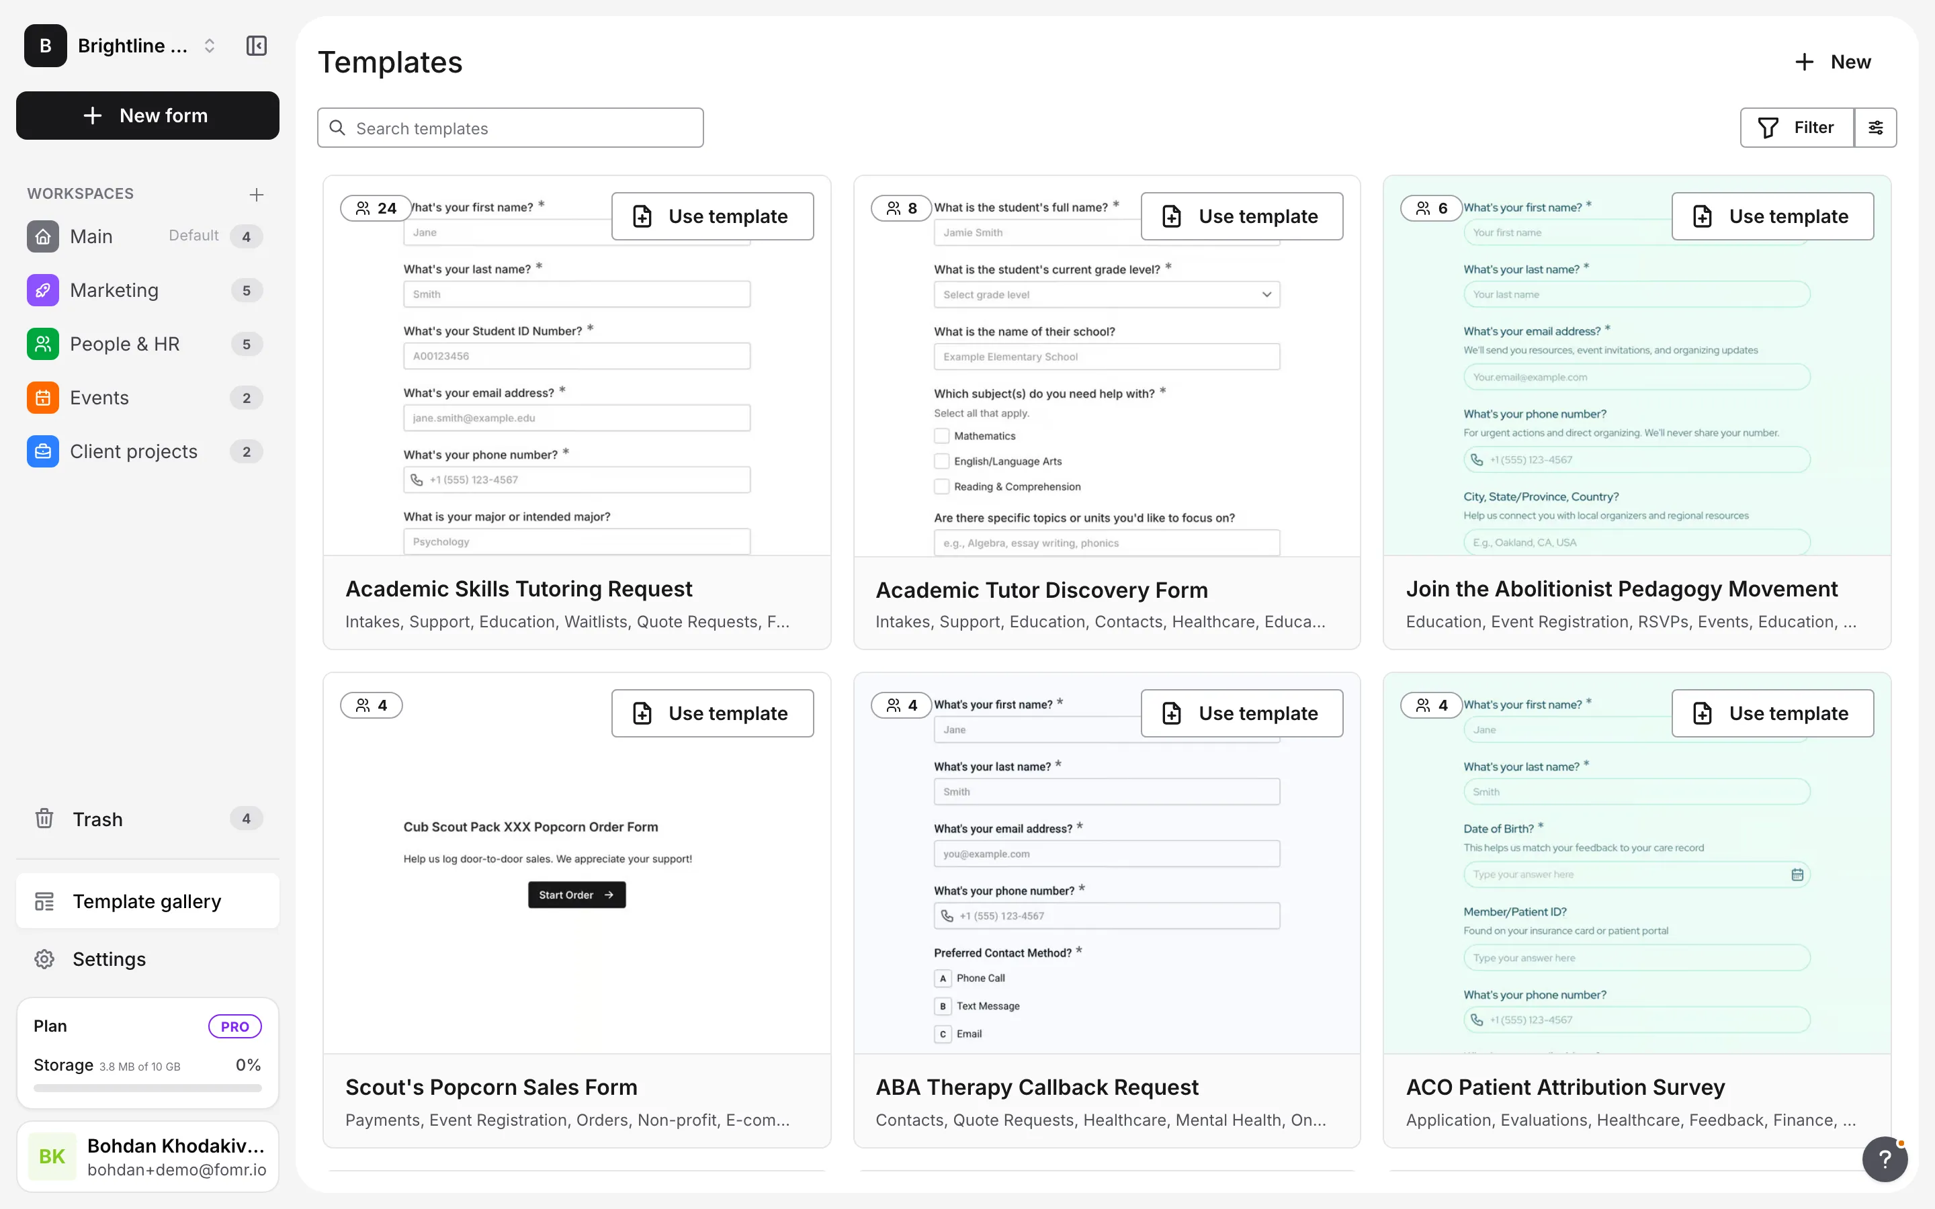Open the Main workspace
The width and height of the screenshot is (1935, 1209).
tap(146, 236)
